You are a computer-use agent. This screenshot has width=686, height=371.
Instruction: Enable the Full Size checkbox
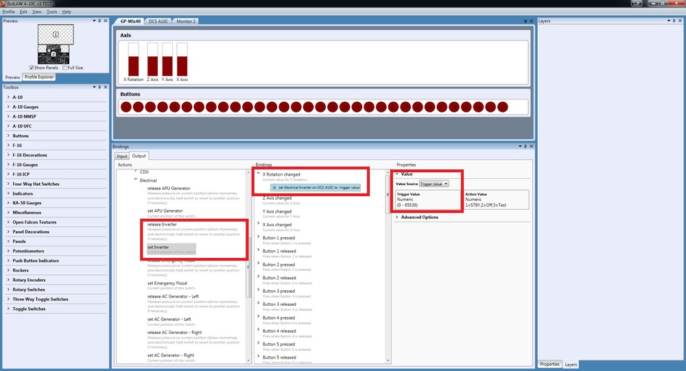click(64, 68)
